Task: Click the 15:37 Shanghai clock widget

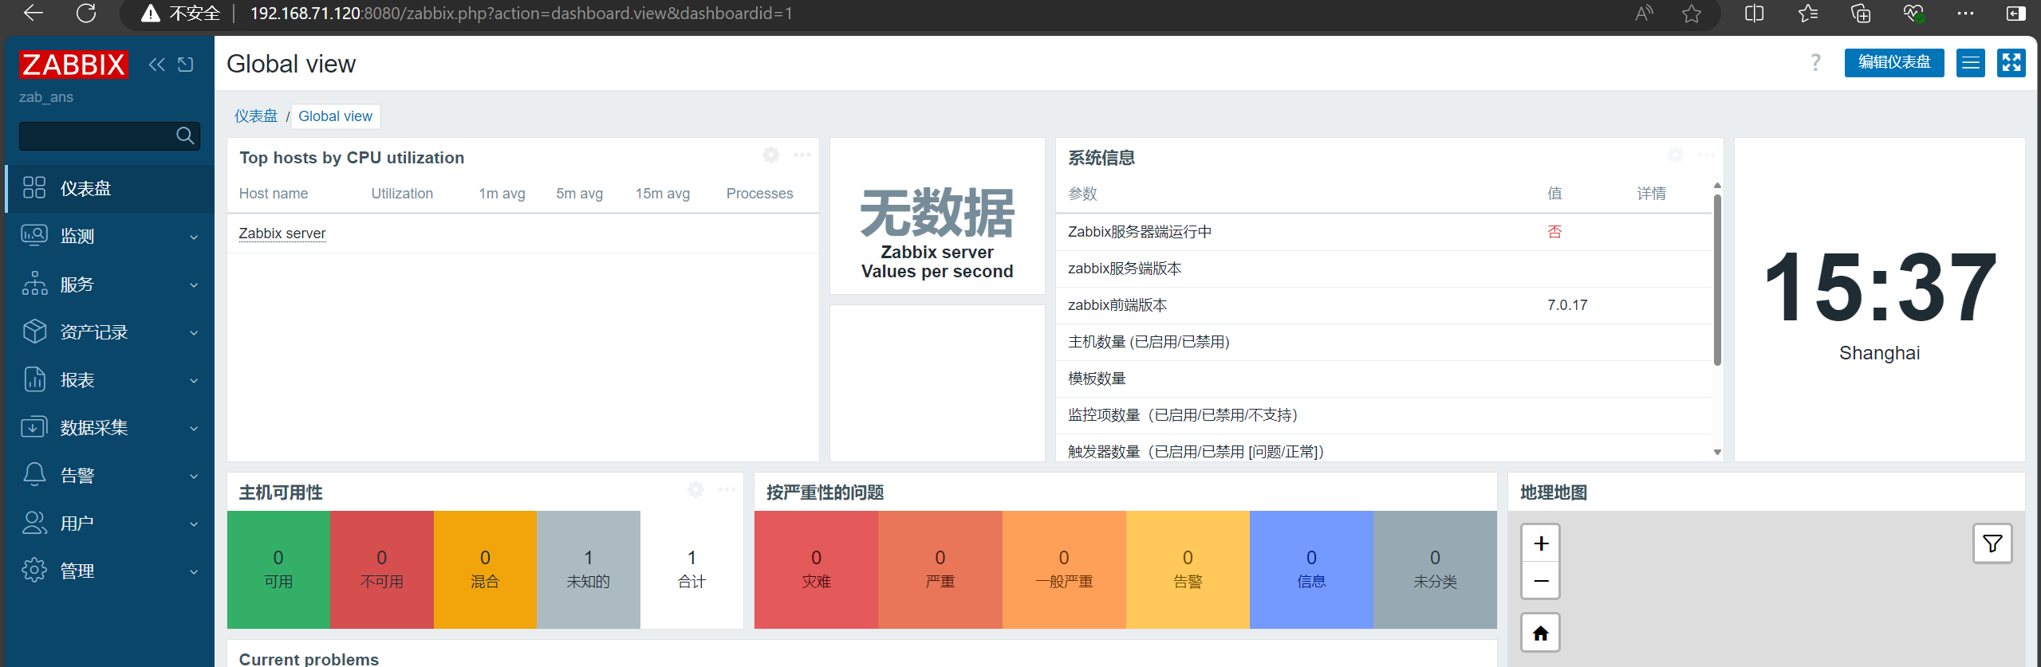Action: (x=1879, y=300)
